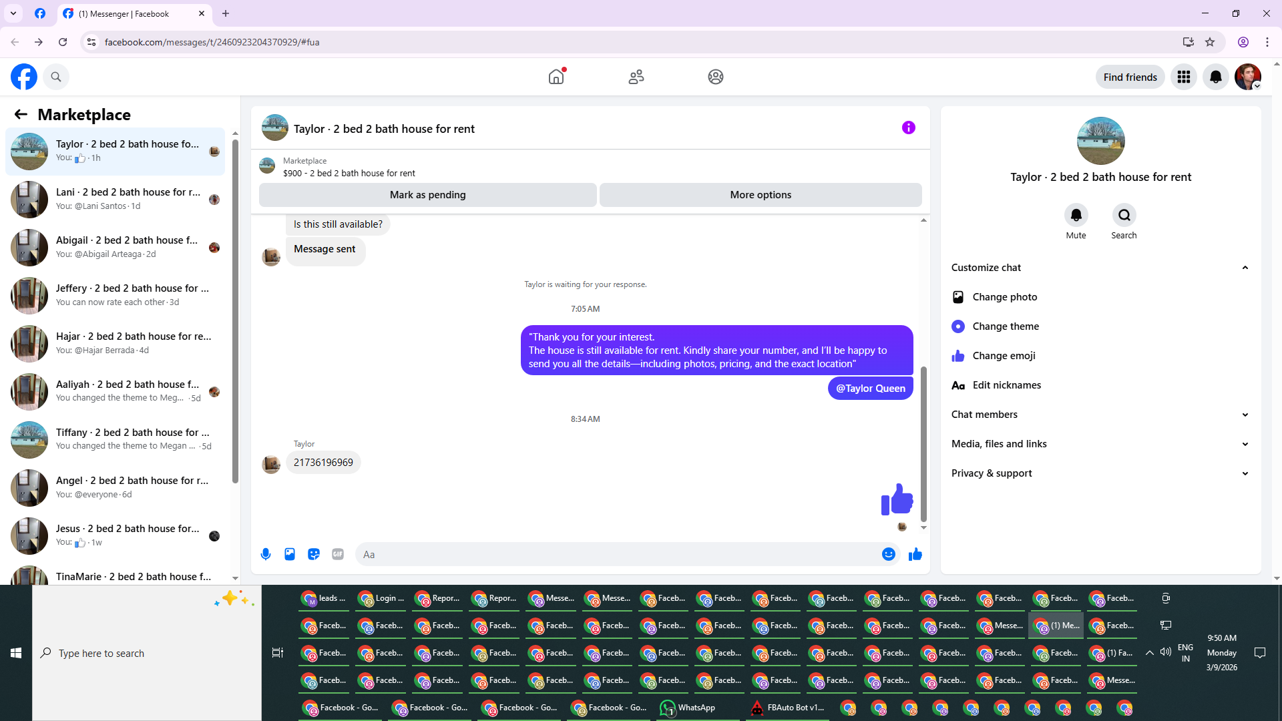The width and height of the screenshot is (1282, 721).
Task: Open the Facebook apps grid menu
Action: (1184, 77)
